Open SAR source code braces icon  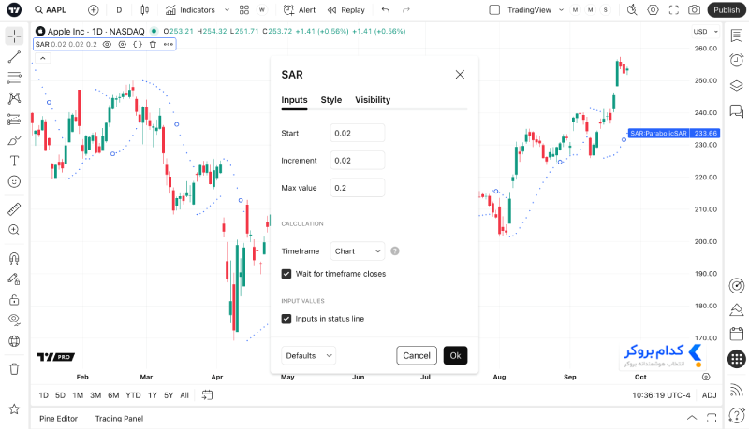coord(138,44)
